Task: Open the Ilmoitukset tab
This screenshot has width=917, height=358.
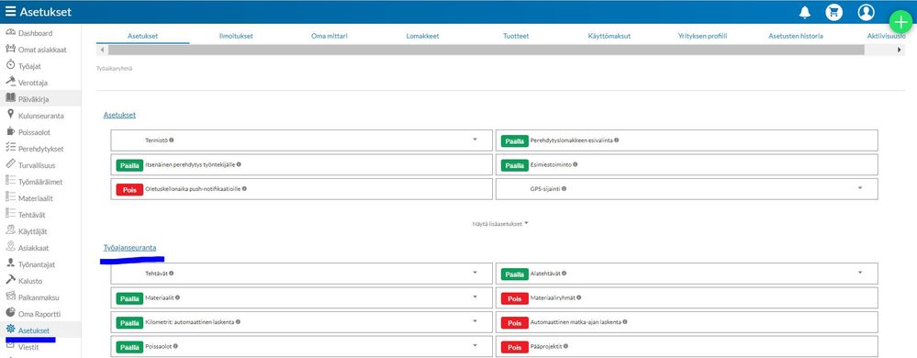Action: click(x=236, y=36)
